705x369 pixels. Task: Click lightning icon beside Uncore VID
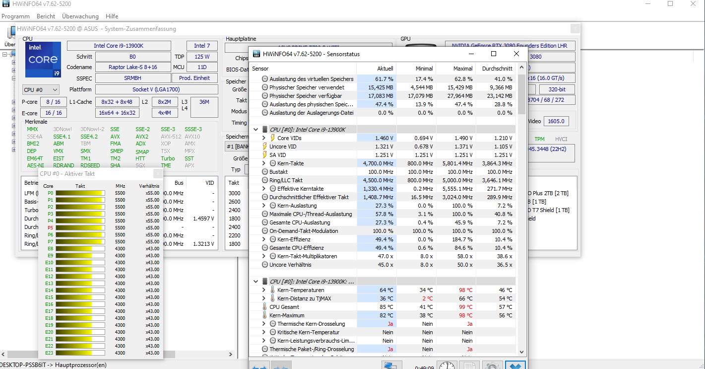(265, 147)
